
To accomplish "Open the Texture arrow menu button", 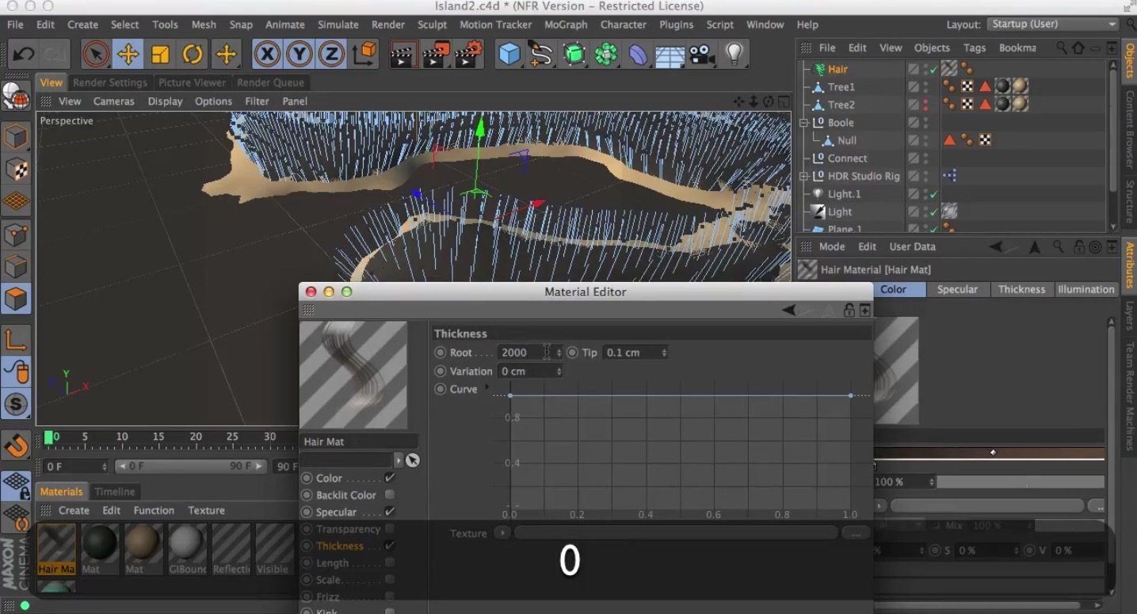I will (x=502, y=533).
